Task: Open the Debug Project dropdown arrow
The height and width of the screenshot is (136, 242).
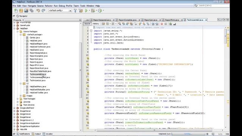Action: click(96, 11)
